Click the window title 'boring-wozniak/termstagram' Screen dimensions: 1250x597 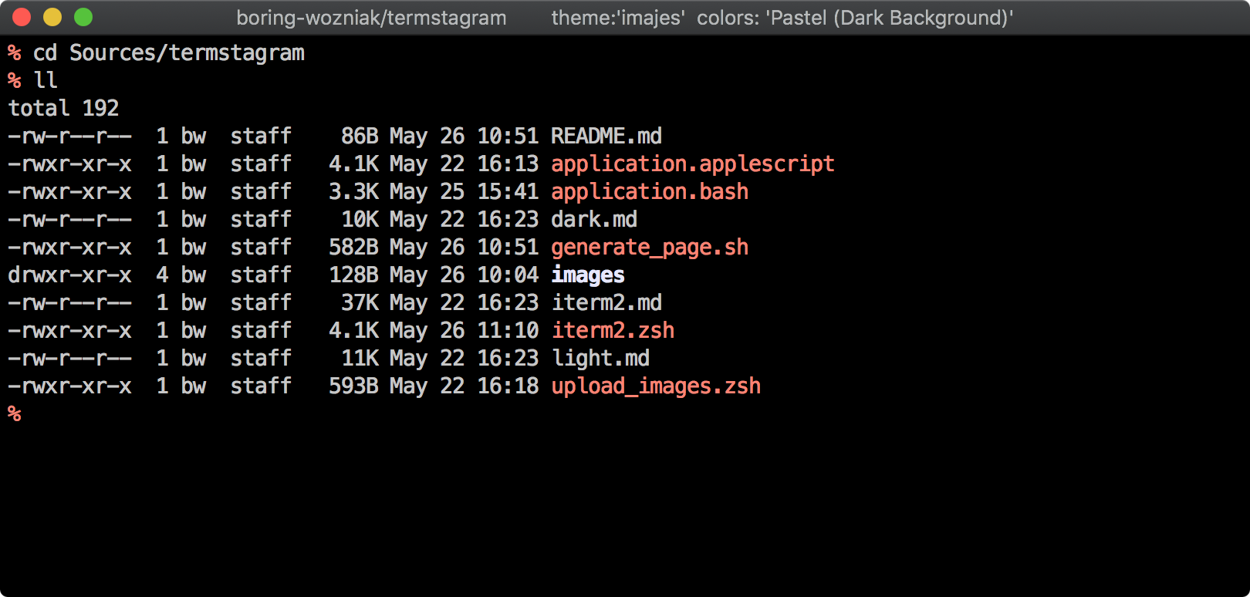(371, 18)
